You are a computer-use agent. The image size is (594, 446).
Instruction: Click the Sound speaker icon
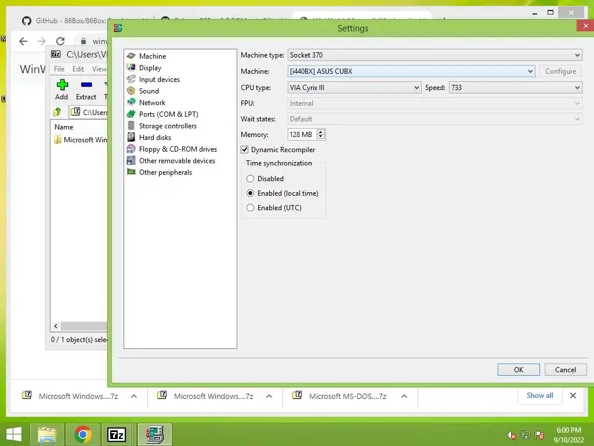pos(131,91)
